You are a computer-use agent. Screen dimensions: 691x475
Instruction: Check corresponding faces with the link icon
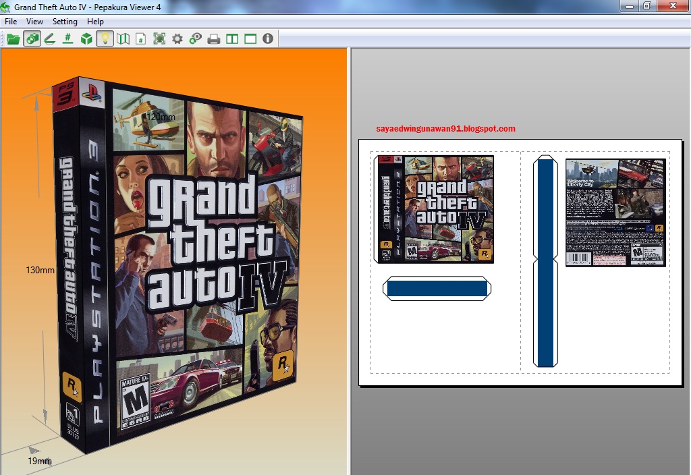point(195,38)
